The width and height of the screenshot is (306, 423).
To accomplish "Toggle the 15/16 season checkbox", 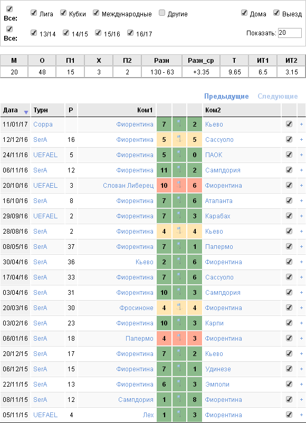I will point(98,33).
